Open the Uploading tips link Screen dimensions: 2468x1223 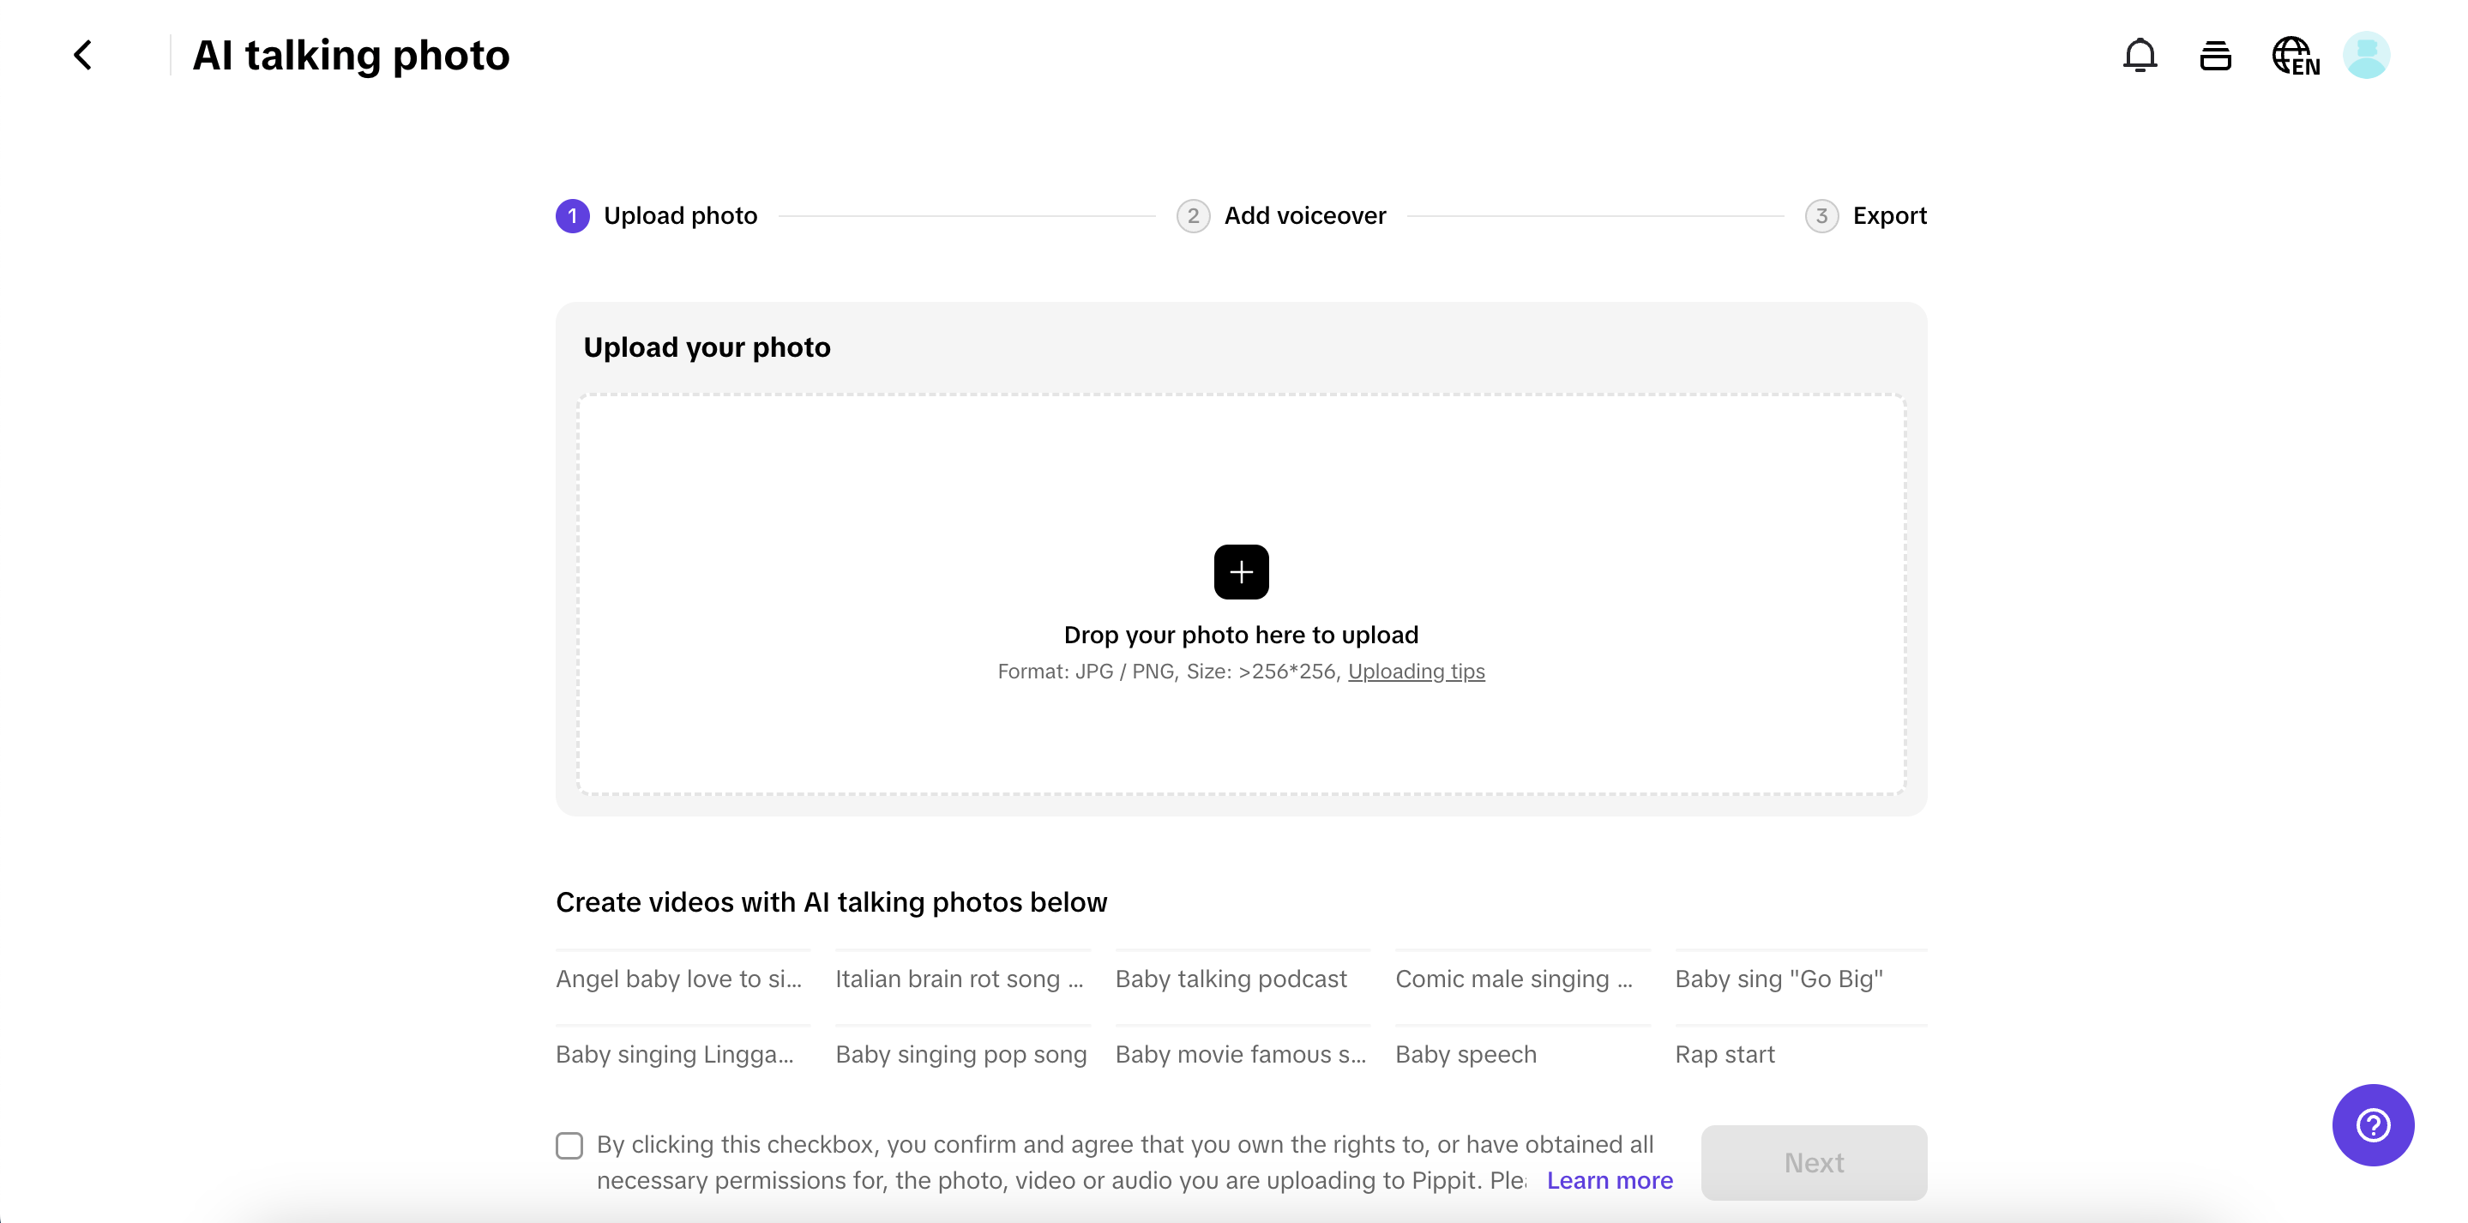pyautogui.click(x=1416, y=672)
